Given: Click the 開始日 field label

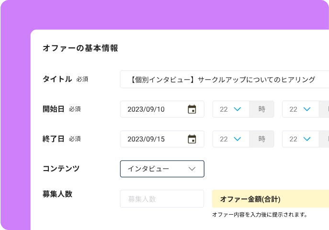Looking at the screenshot, I should [x=54, y=109].
